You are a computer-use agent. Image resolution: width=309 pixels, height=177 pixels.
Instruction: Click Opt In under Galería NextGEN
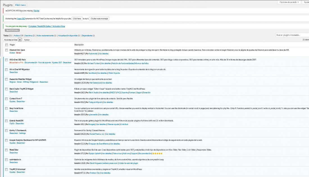coord(12,124)
